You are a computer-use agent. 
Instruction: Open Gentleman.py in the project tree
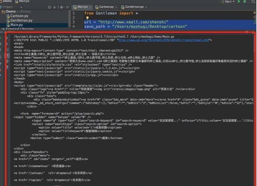[x=20, y=20]
